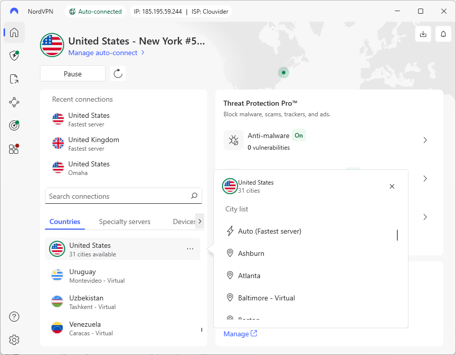Click the pin beside Baltimore - Virtual
The image size is (456, 355).
point(230,298)
